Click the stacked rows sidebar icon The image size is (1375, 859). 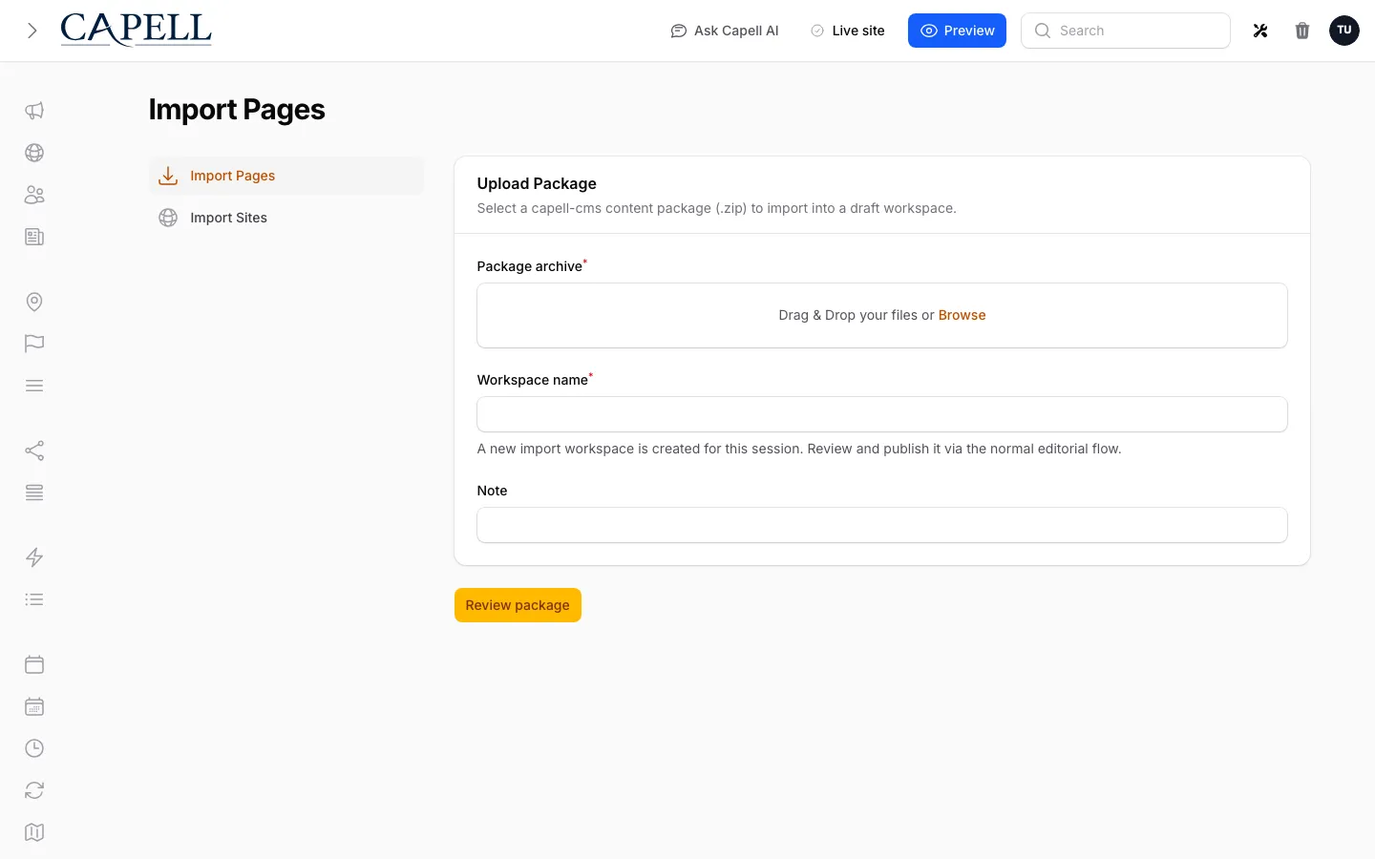(34, 492)
